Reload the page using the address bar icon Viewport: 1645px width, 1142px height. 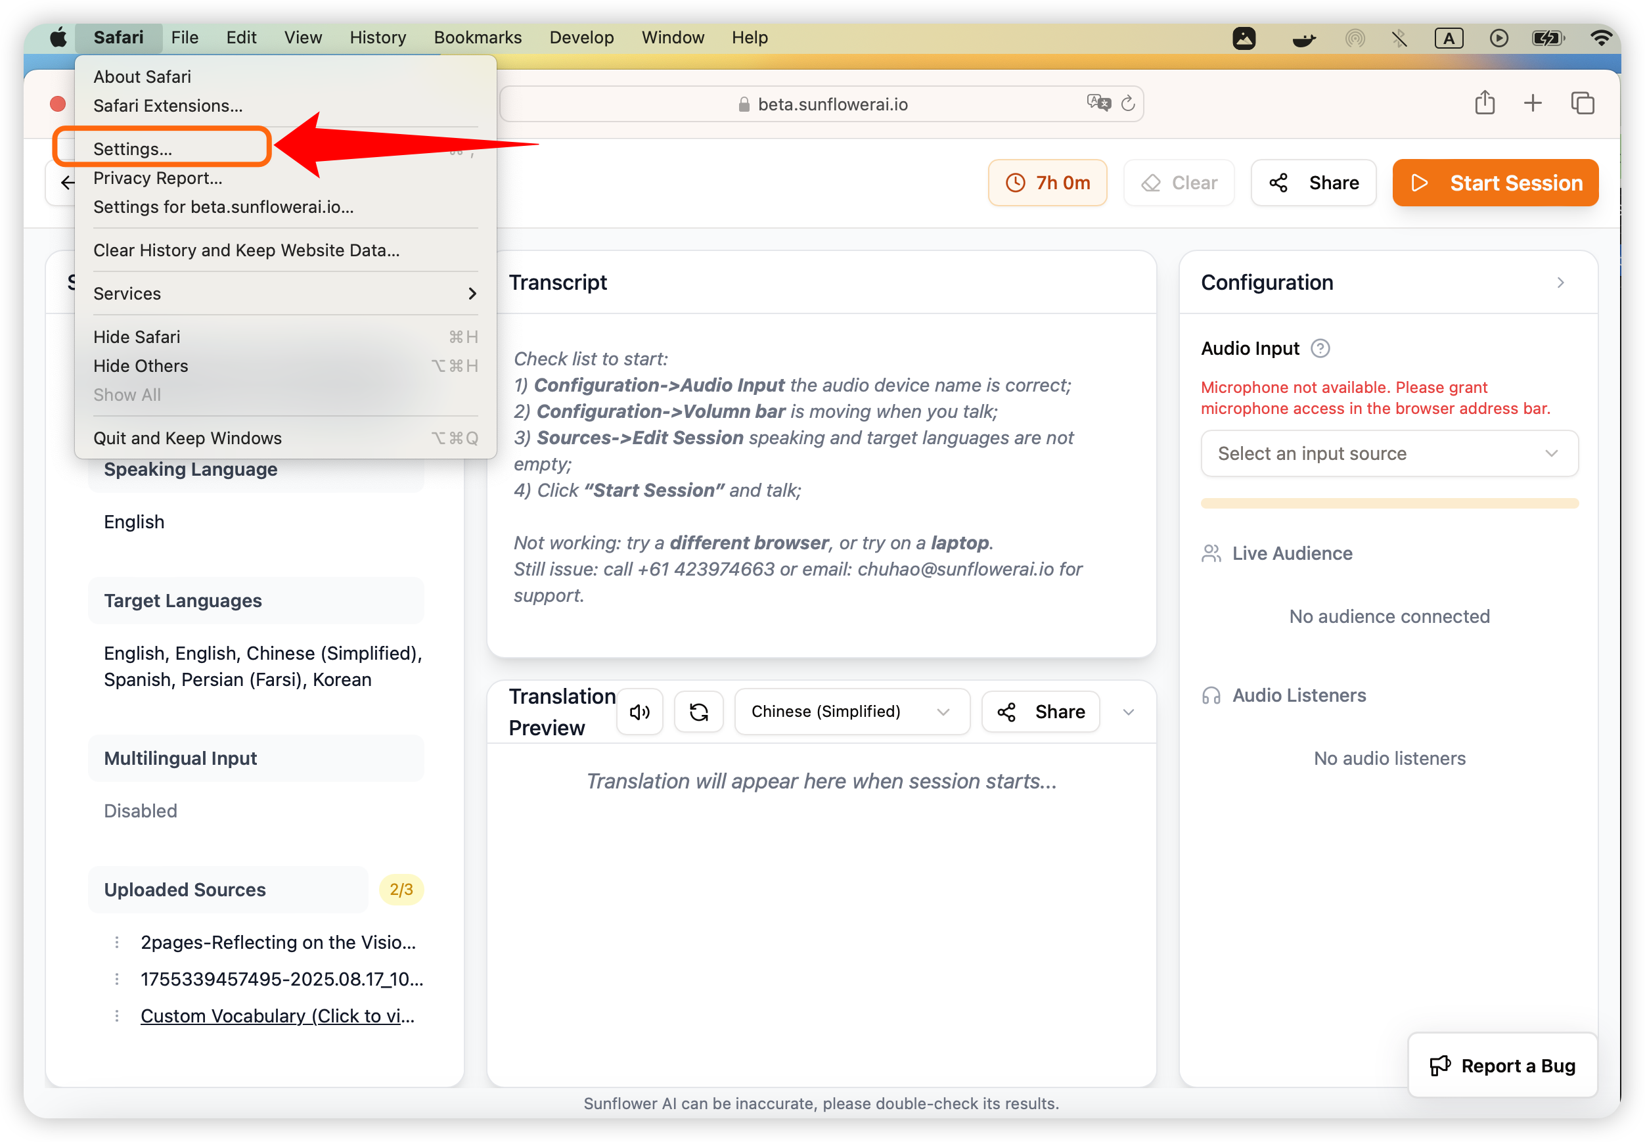tap(1129, 103)
